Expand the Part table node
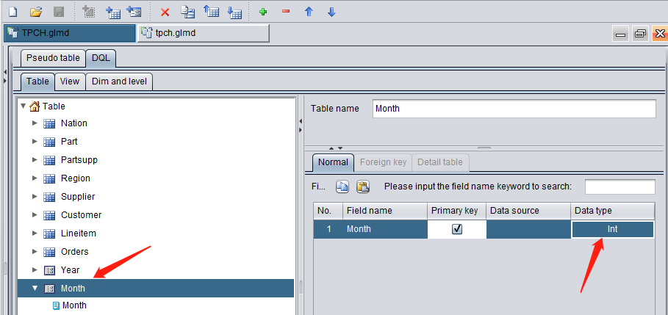This screenshot has width=668, height=315. (35, 141)
